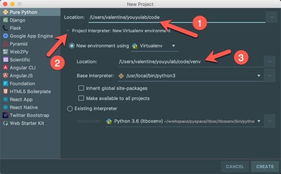
Task: Browse for the virtualenv location folder
Action: point(269,61)
